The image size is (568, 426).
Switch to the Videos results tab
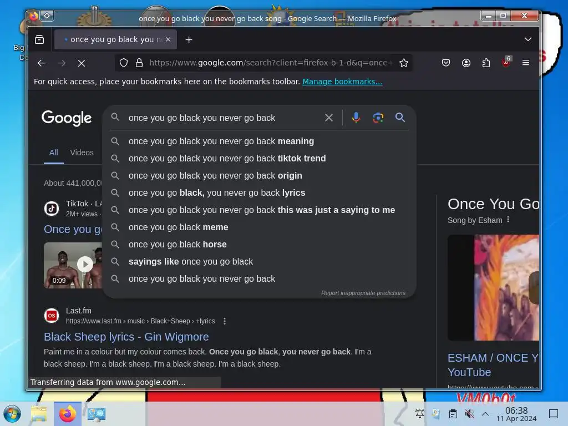[x=82, y=153]
